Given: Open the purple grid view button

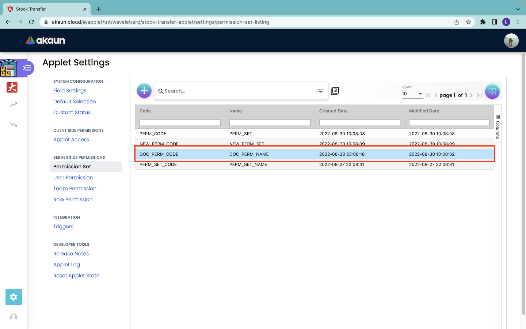Looking at the screenshot, I should coord(492,91).
